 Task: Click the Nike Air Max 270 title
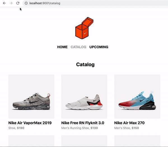click(x=129, y=123)
